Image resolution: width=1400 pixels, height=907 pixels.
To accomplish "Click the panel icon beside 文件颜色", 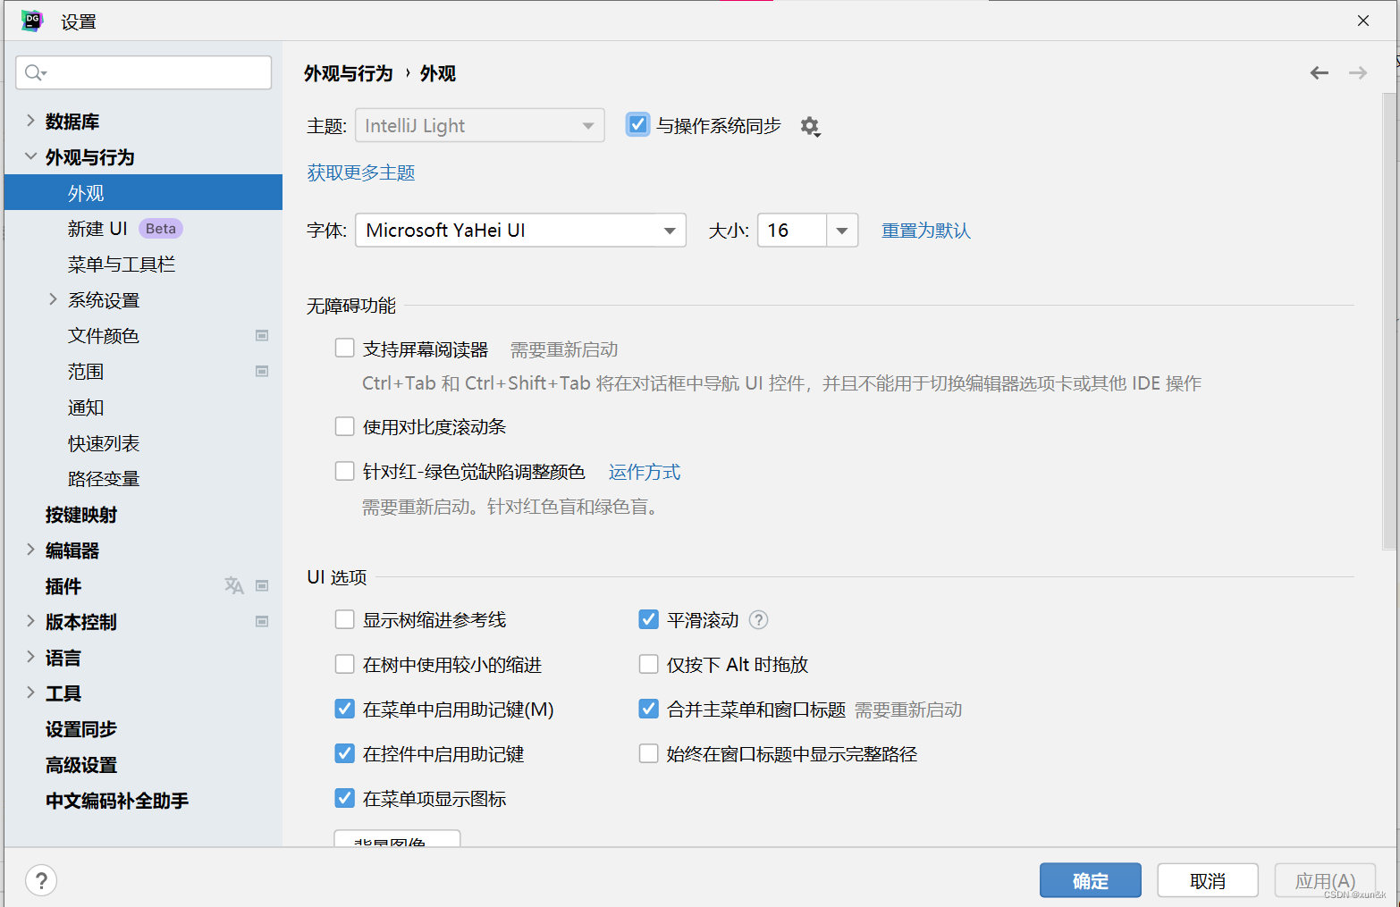I will click(262, 335).
